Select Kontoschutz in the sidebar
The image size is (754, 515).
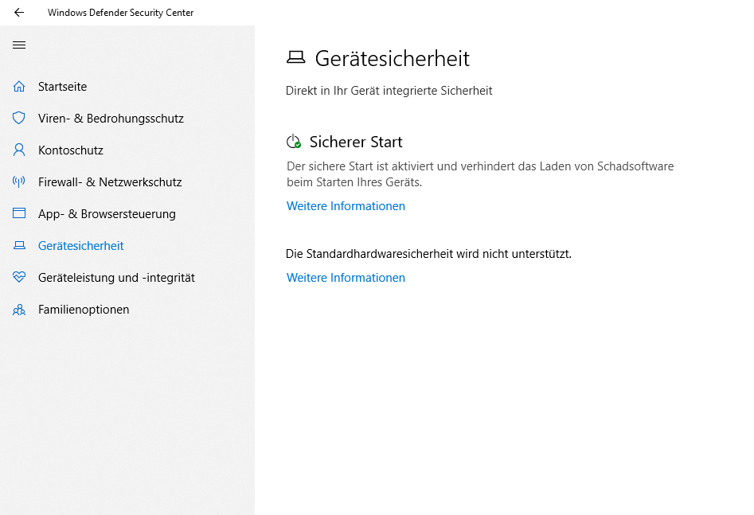[71, 150]
